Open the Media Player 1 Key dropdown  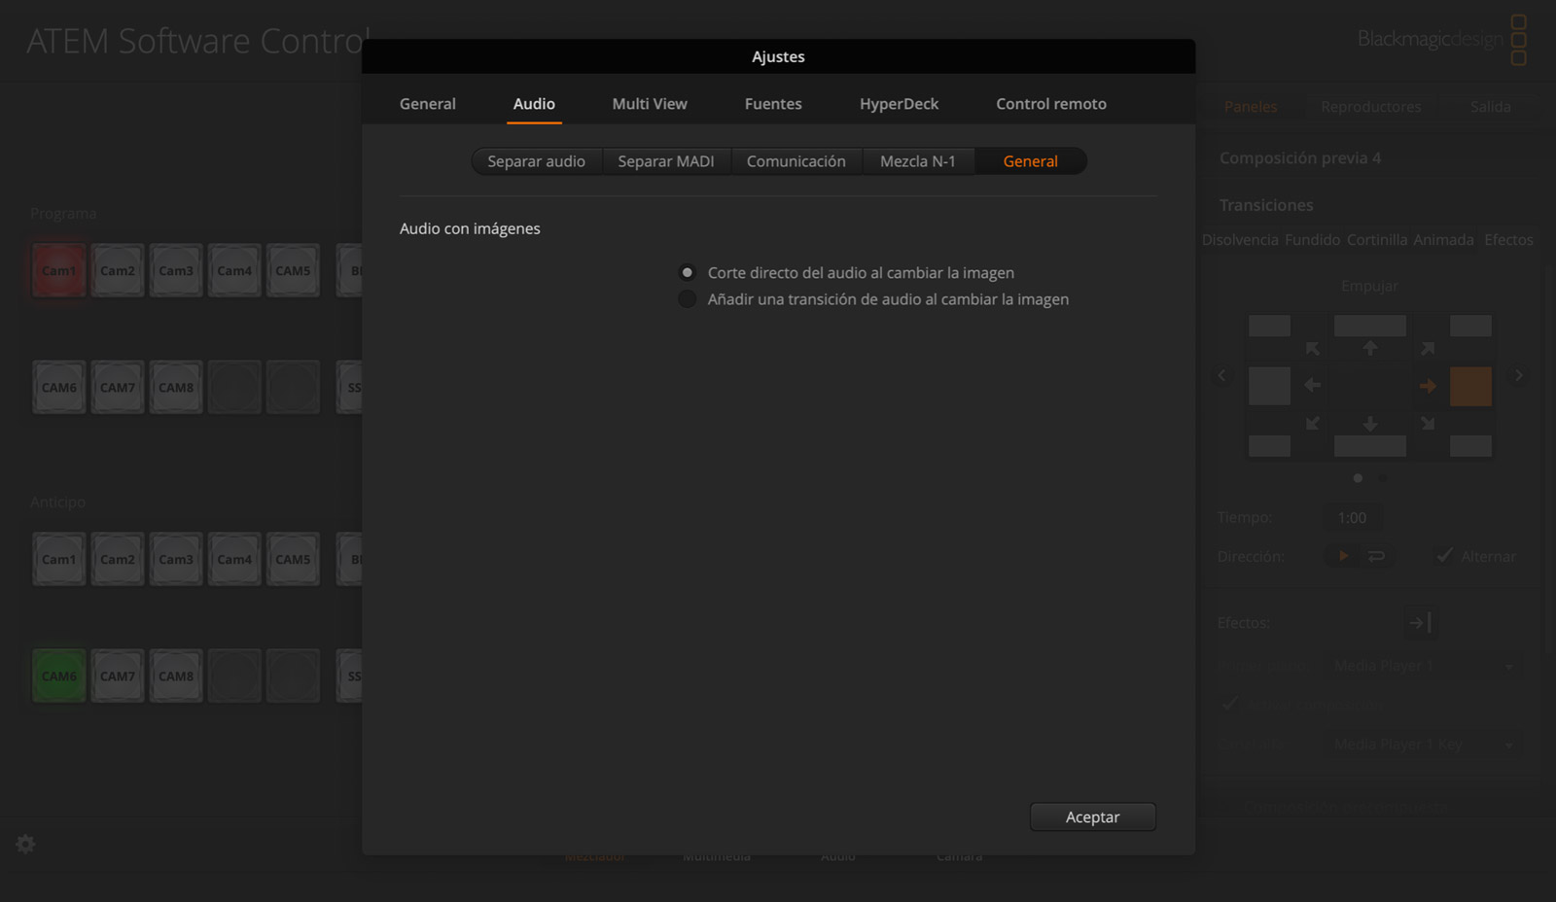(x=1424, y=745)
